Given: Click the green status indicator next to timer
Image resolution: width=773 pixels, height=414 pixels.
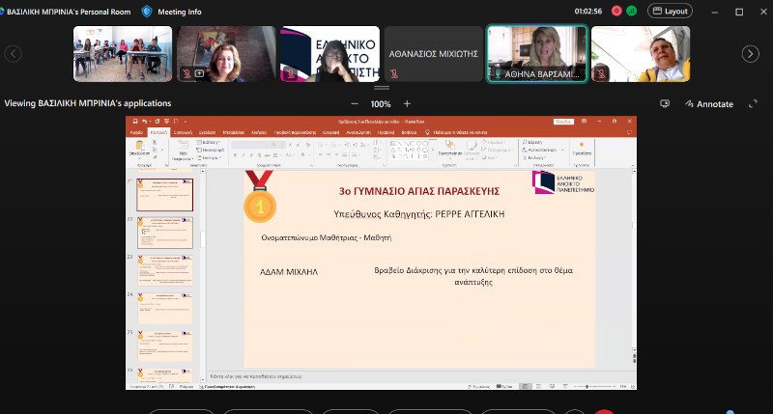Looking at the screenshot, I should click(631, 12).
